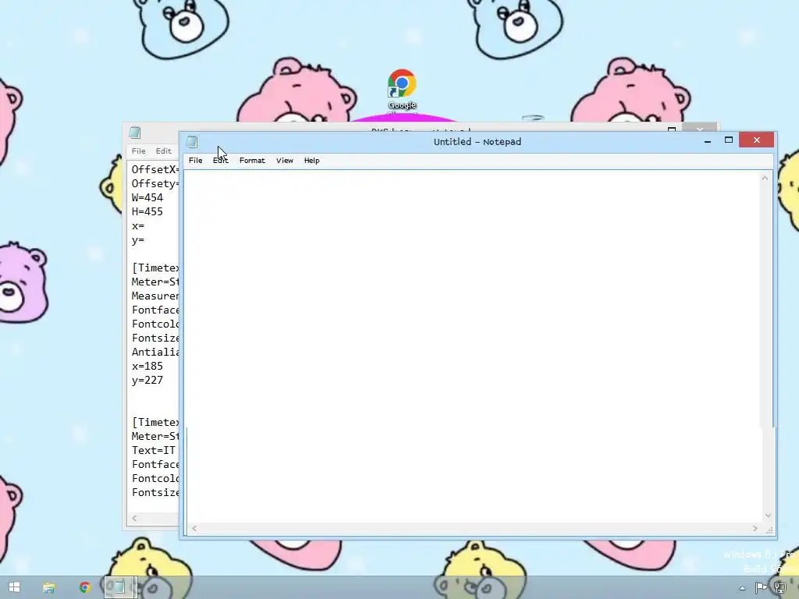The width and height of the screenshot is (799, 599).
Task: Maximize the Untitled Notepad window
Action: [x=729, y=140]
